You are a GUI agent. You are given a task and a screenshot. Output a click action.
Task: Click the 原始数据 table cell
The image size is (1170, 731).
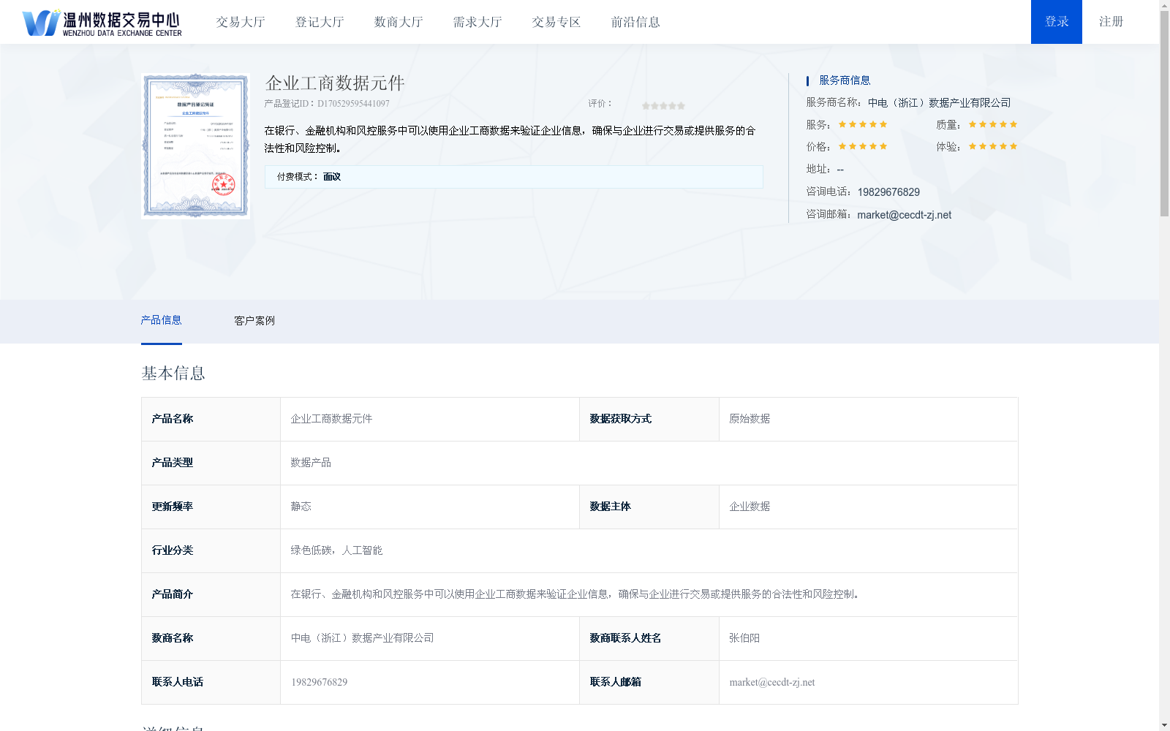(868, 419)
